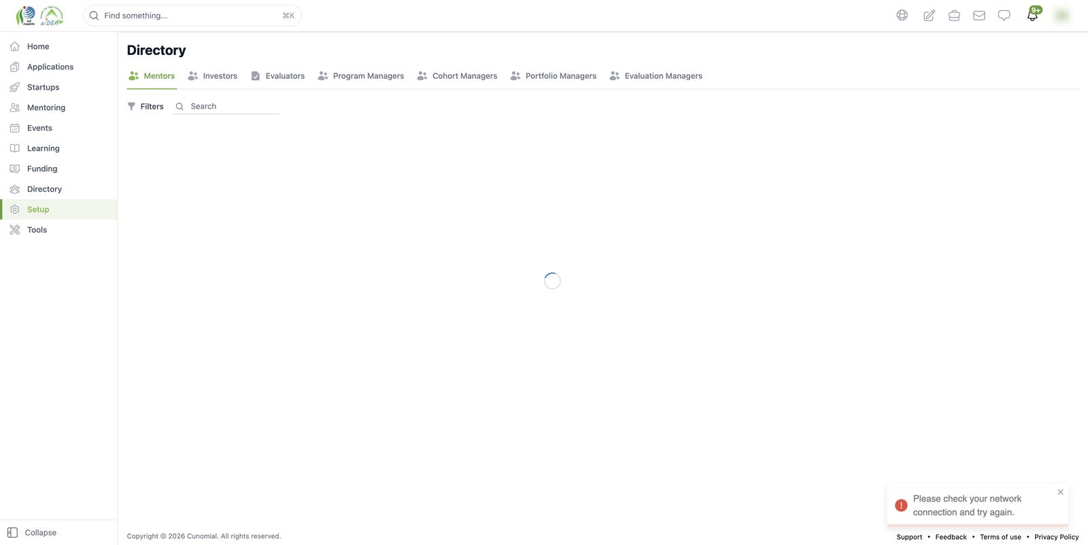Open the Feedback link
1088x545 pixels.
click(951, 537)
